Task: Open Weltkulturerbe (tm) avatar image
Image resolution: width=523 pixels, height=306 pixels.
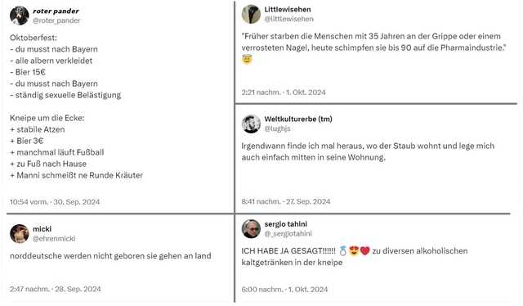Action: pos(251,124)
